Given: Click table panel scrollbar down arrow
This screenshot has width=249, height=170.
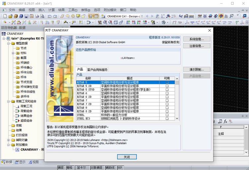Looking at the screenshot, I should click(246, 152).
